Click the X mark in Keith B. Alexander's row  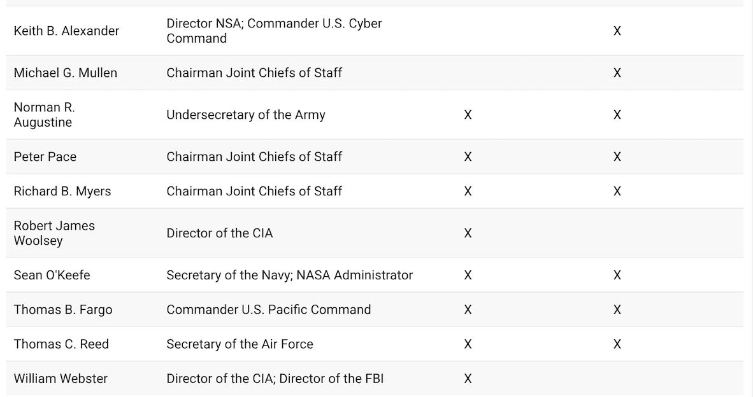617,31
